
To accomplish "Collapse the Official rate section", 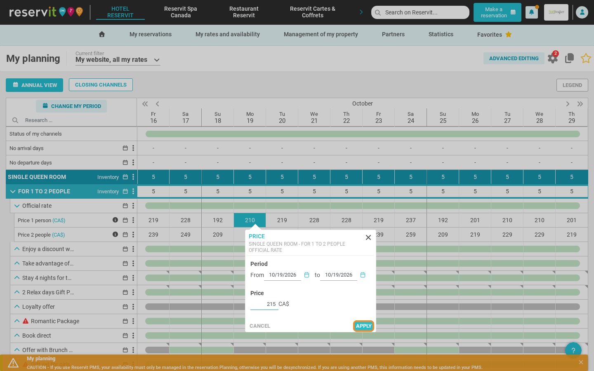I will click(x=17, y=206).
